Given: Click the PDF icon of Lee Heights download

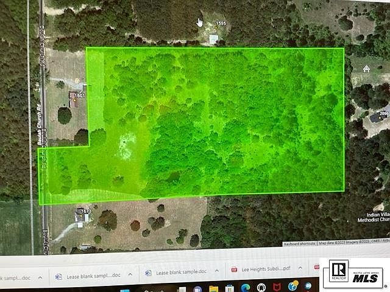Looking at the screenshot, I should click(234, 269).
